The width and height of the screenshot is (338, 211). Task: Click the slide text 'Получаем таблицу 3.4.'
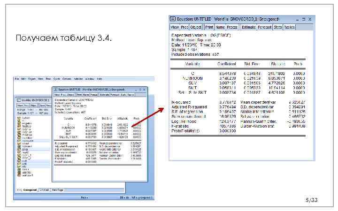point(64,38)
